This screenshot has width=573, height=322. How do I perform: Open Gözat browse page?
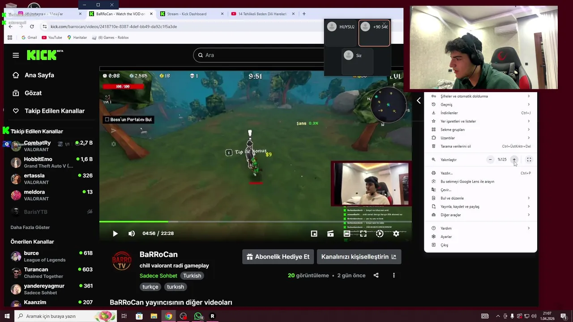[x=33, y=93]
